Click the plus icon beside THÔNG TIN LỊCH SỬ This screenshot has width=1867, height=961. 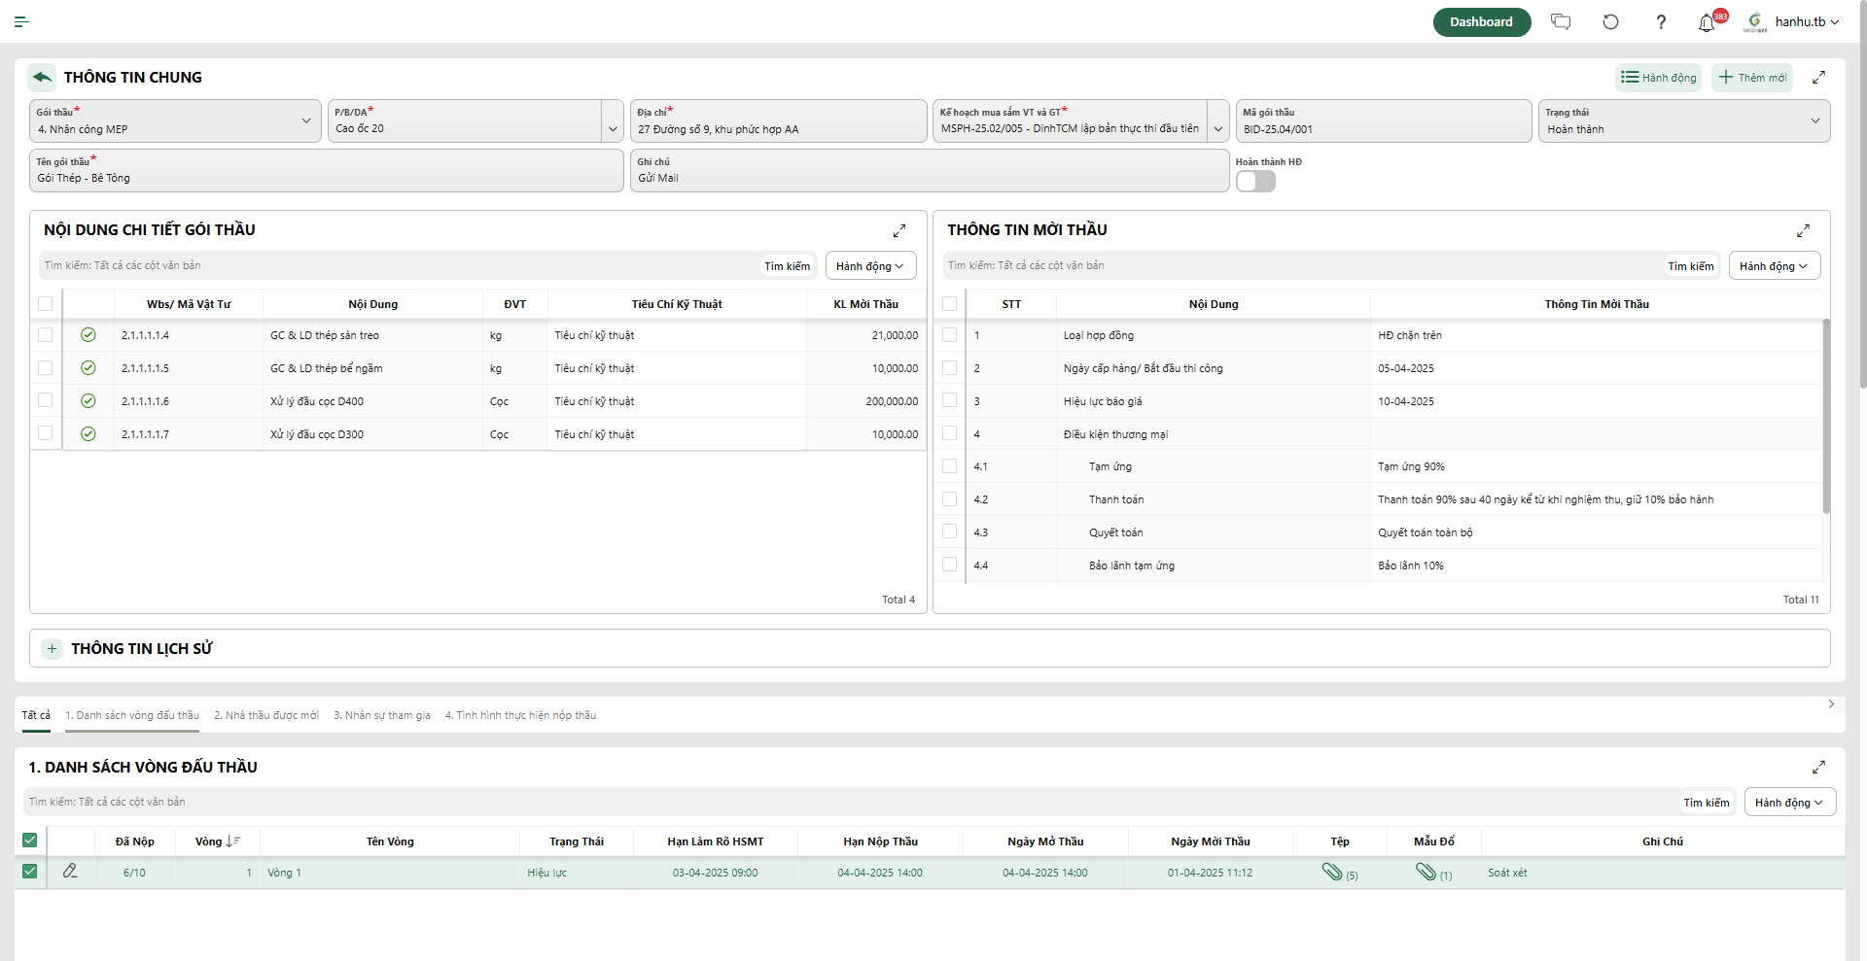53,648
